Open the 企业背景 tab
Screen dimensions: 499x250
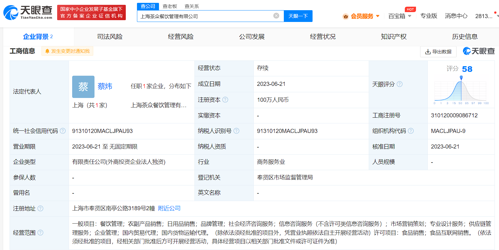pyautogui.click(x=38, y=37)
